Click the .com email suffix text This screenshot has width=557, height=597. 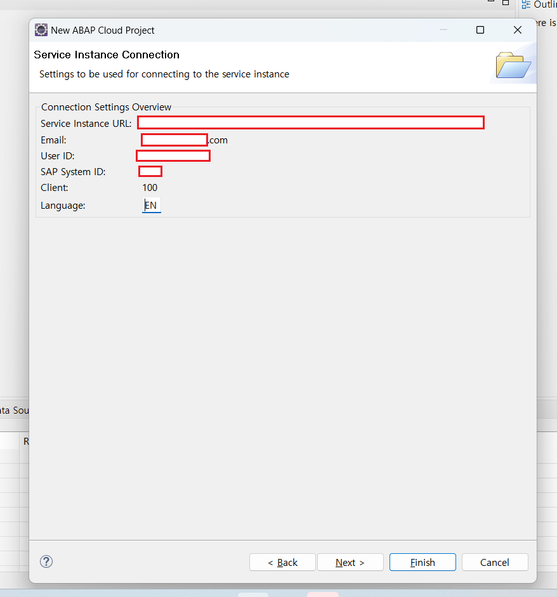(218, 140)
